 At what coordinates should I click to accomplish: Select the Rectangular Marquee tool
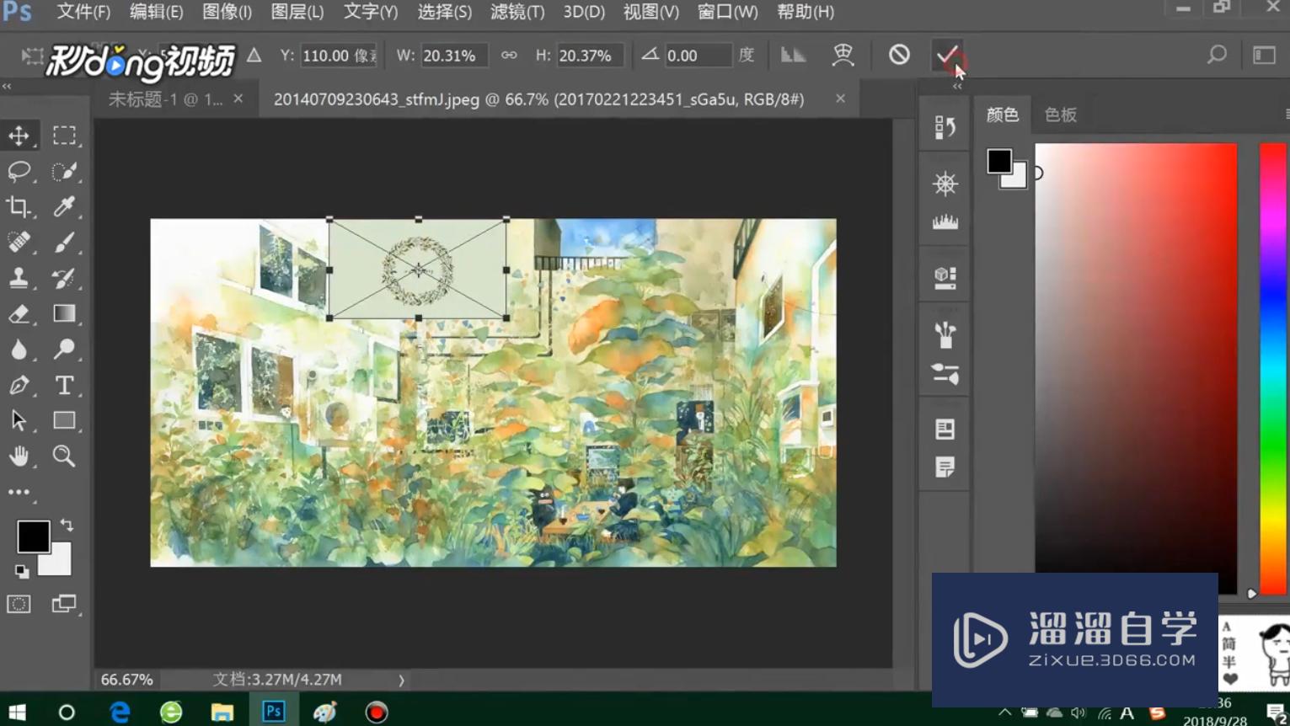coord(64,136)
